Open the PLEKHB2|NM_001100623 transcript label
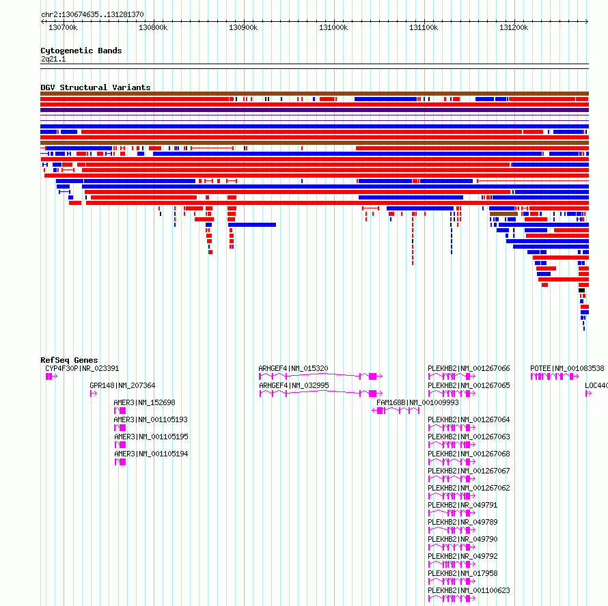The height and width of the screenshot is (606, 608). [x=469, y=590]
